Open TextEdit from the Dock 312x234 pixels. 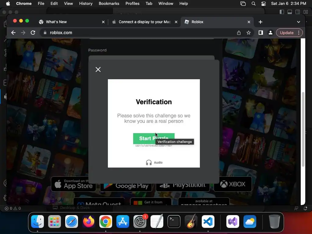click(x=157, y=222)
